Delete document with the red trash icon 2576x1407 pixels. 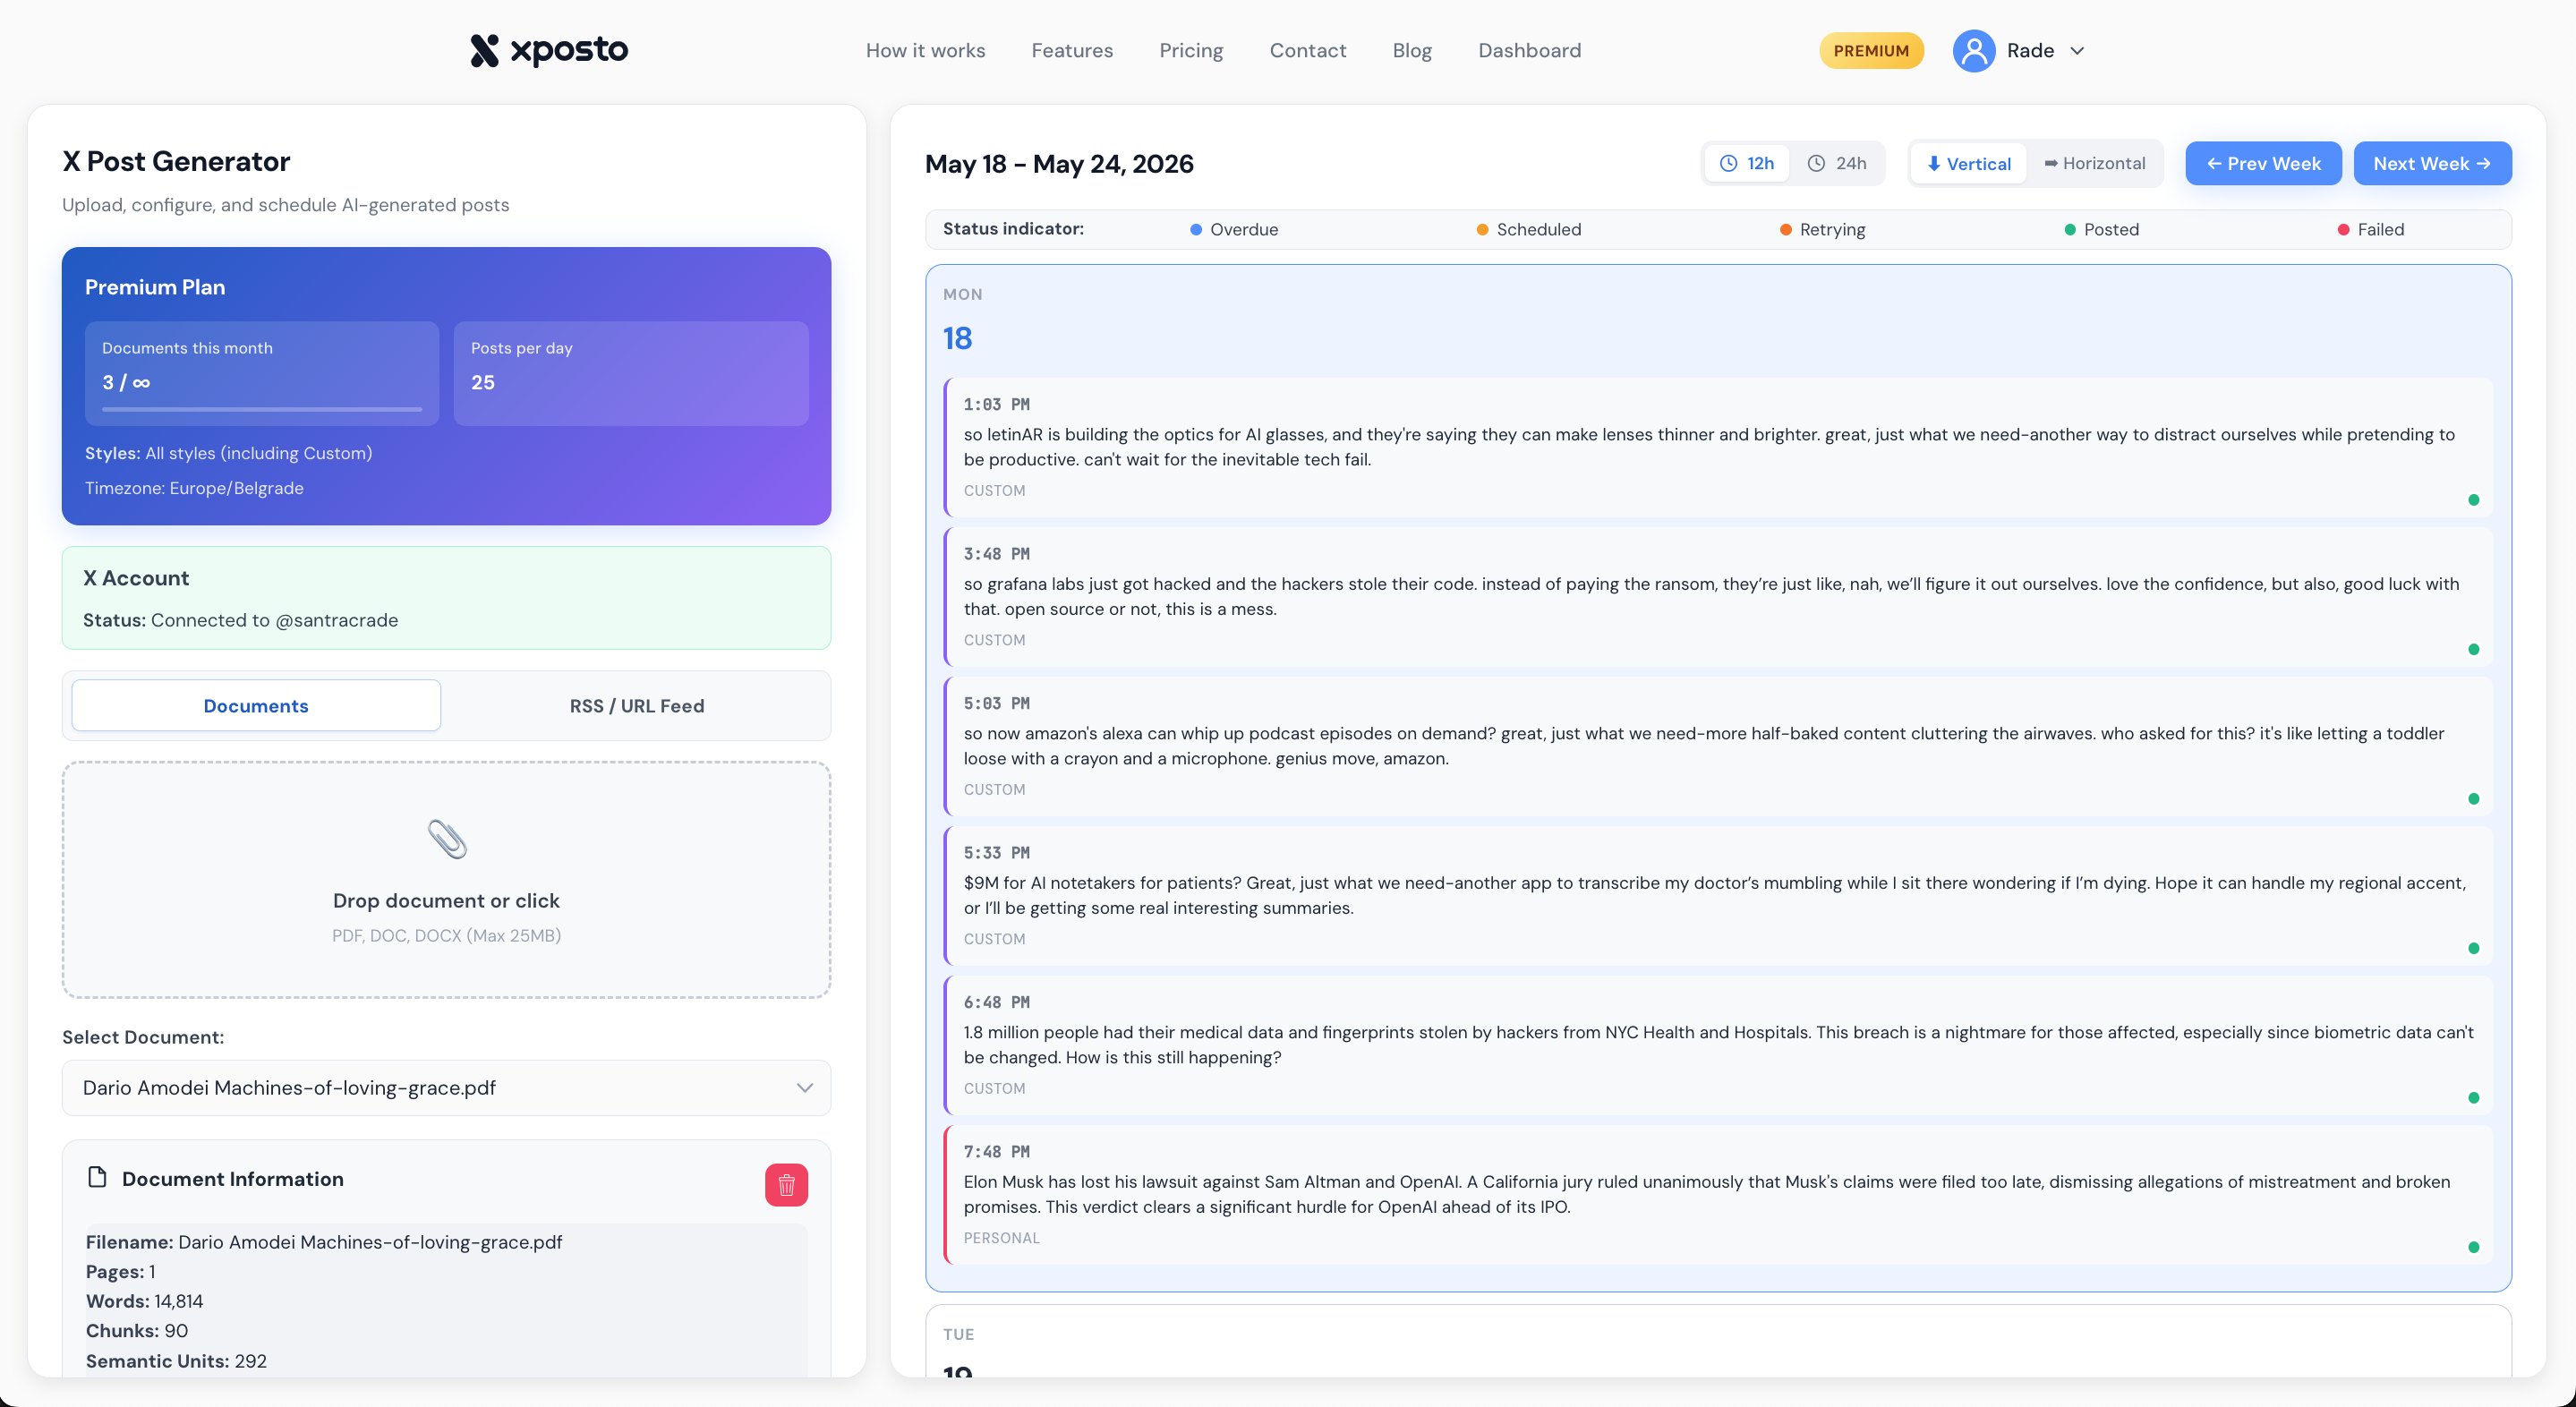click(x=786, y=1184)
